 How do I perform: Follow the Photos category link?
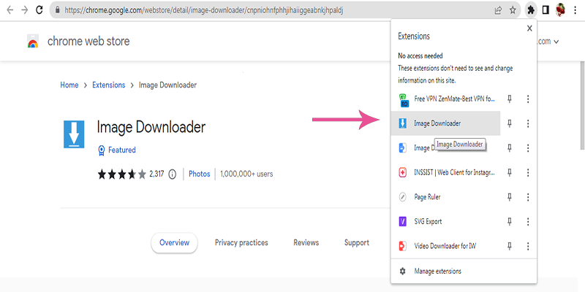pyautogui.click(x=199, y=174)
